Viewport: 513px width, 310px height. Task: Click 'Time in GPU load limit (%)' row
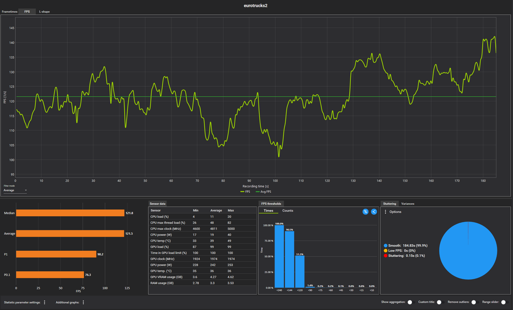[x=202, y=253]
